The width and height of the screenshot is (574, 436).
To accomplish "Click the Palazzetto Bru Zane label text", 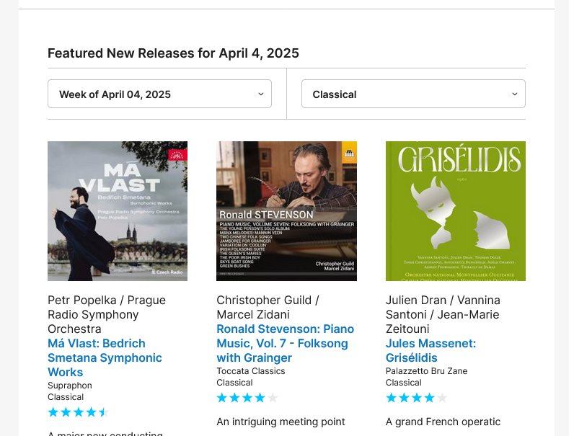I will point(426,371).
